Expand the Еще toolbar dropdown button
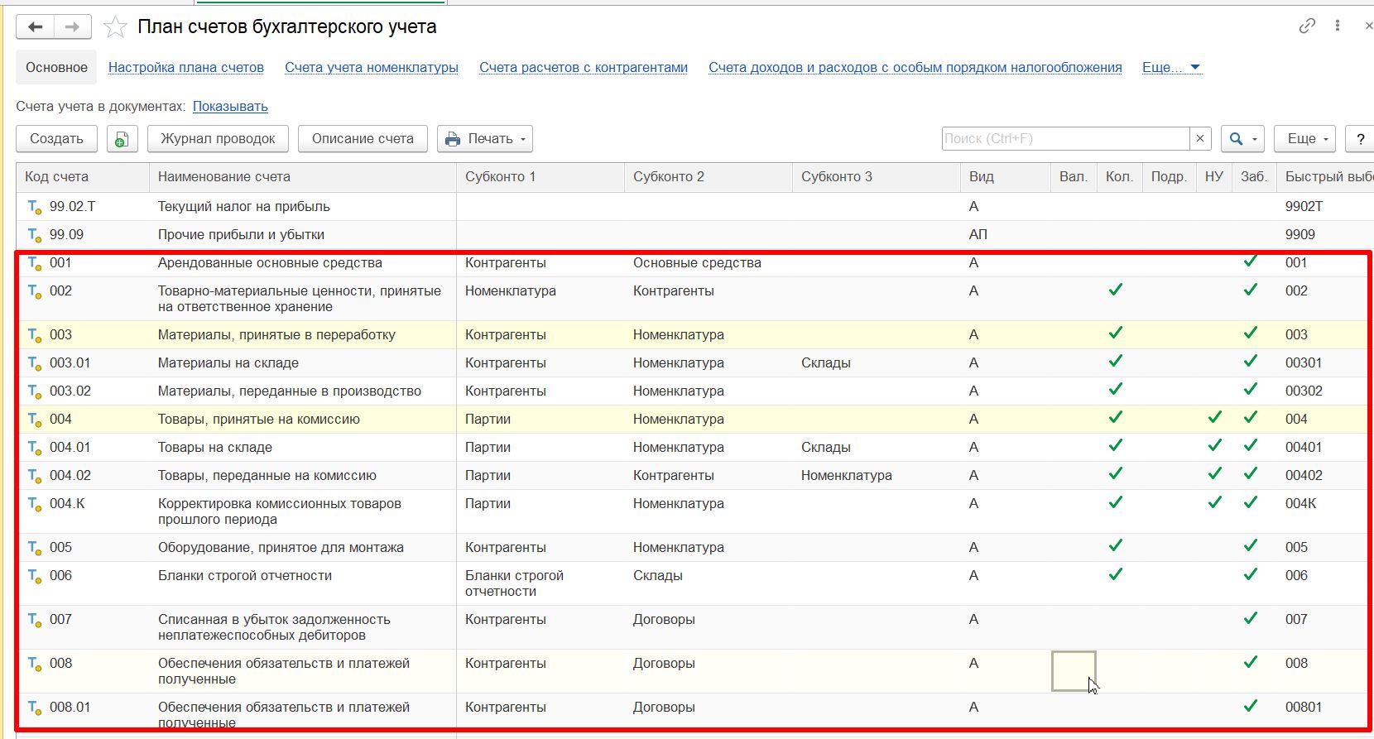Image resolution: width=1374 pixels, height=739 pixels. 1307,139
